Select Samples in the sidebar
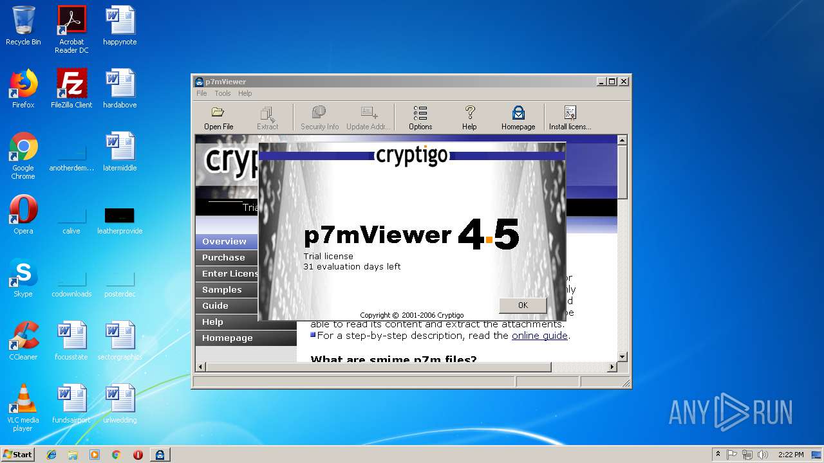Image resolution: width=824 pixels, height=463 pixels. (x=227, y=290)
